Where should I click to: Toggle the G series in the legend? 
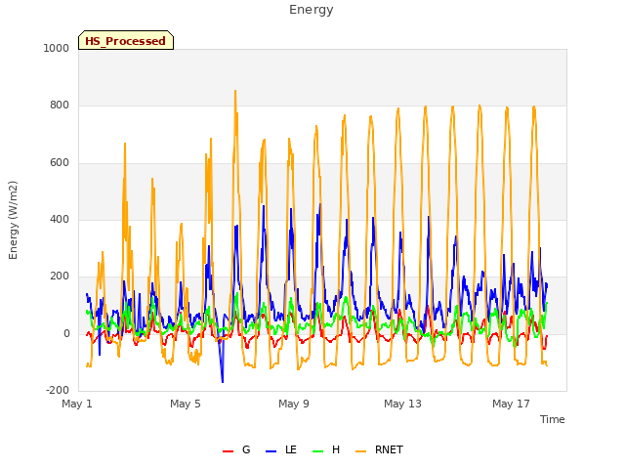tap(236, 449)
